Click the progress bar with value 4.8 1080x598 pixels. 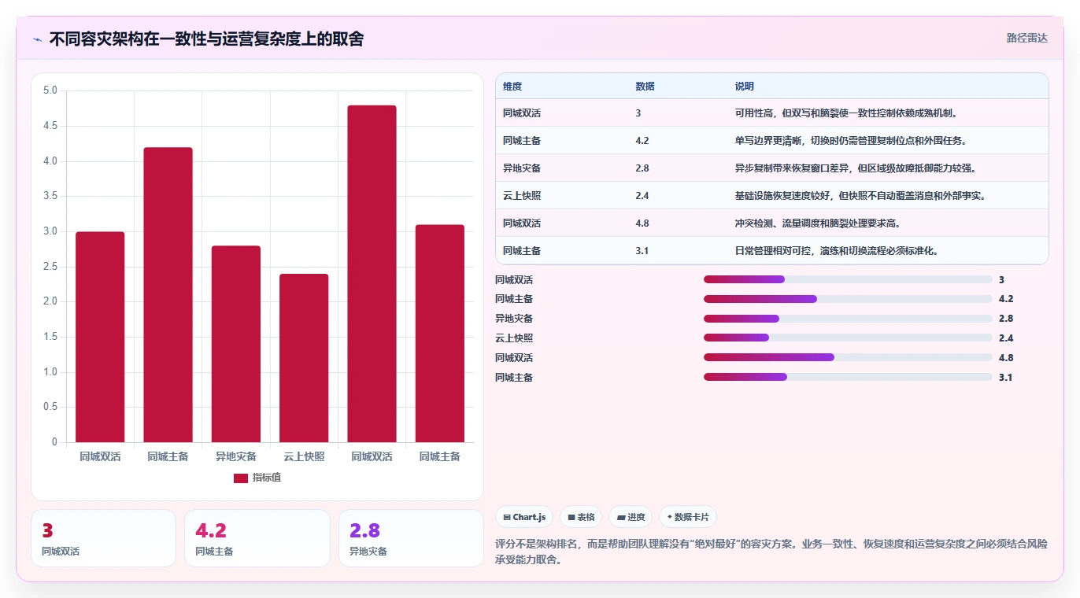[848, 358]
